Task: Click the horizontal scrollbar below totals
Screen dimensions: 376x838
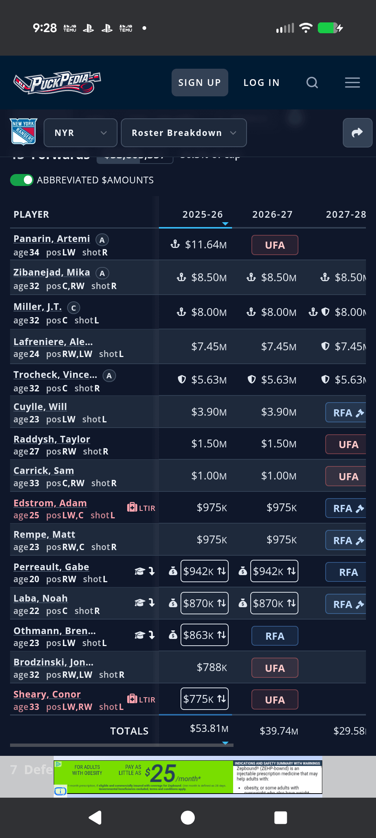Action: coord(122,745)
